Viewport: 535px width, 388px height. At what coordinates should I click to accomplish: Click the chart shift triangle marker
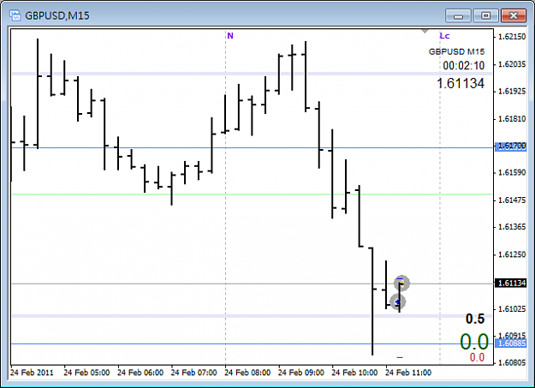[425, 32]
